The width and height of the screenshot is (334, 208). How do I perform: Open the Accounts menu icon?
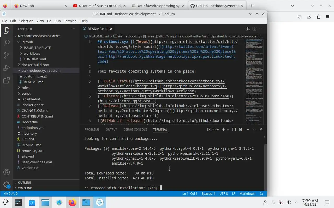coord(7,172)
